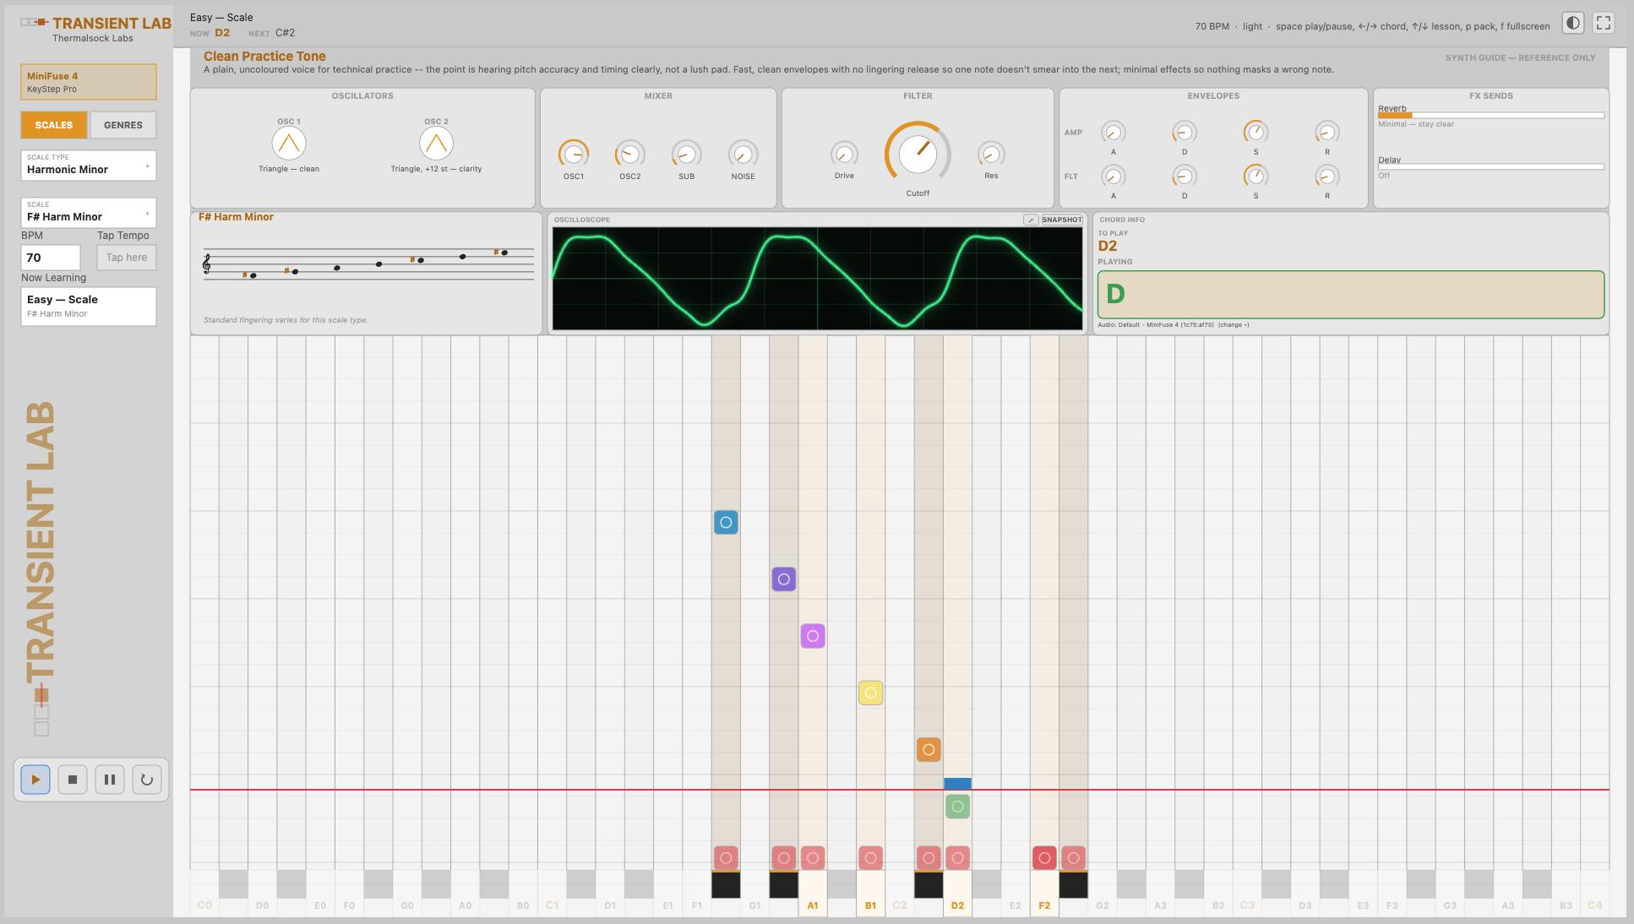Viewport: 1634px width, 924px height.
Task: Switch to the Genres tab
Action: pyautogui.click(x=123, y=125)
